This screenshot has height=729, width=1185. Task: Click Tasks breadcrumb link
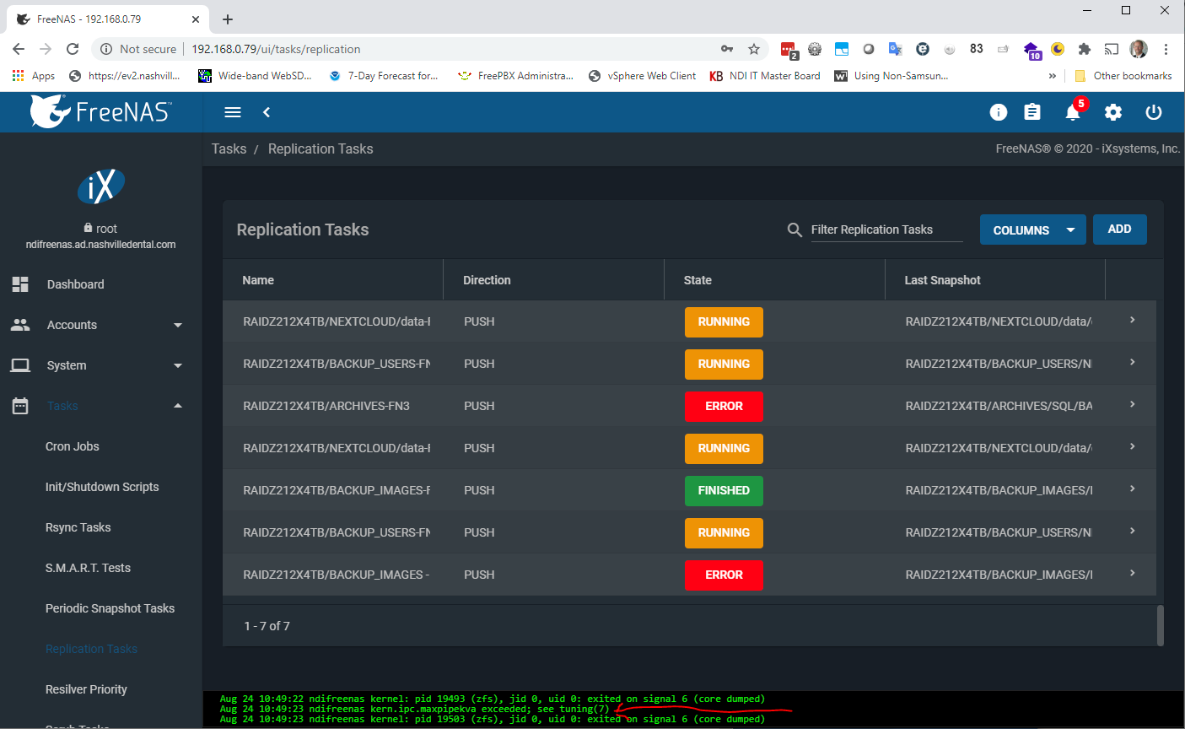tap(229, 148)
